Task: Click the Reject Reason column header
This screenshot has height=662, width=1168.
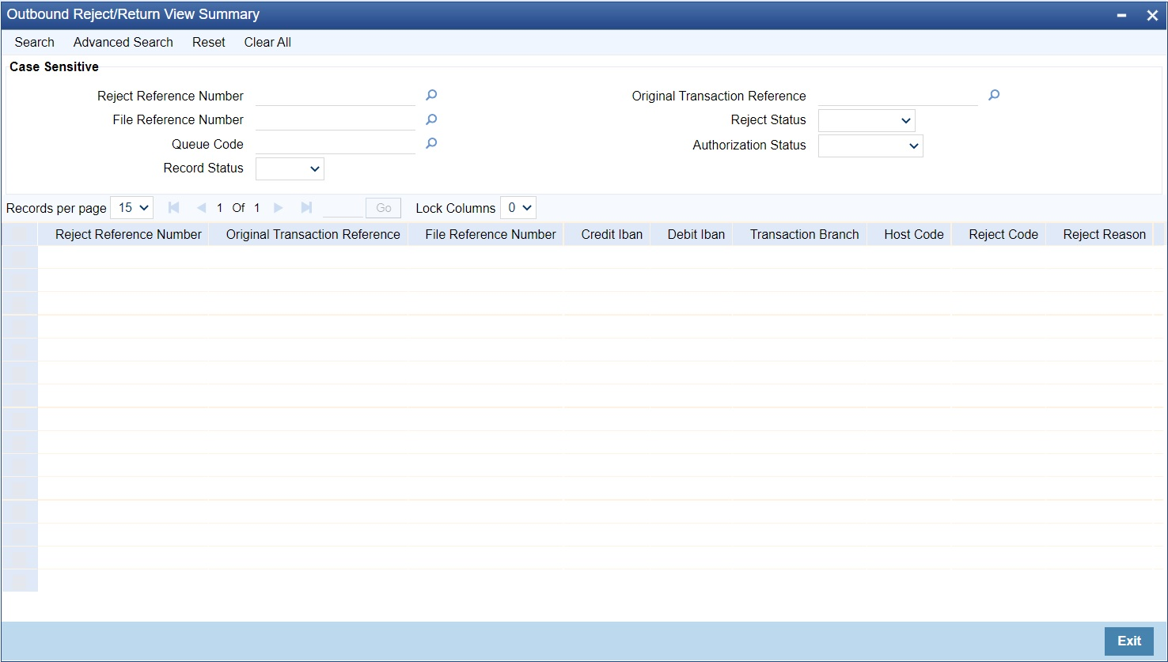Action: click(1105, 234)
